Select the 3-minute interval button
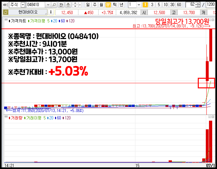The height and width of the screenshot is (169, 217). click(x=152, y=5)
